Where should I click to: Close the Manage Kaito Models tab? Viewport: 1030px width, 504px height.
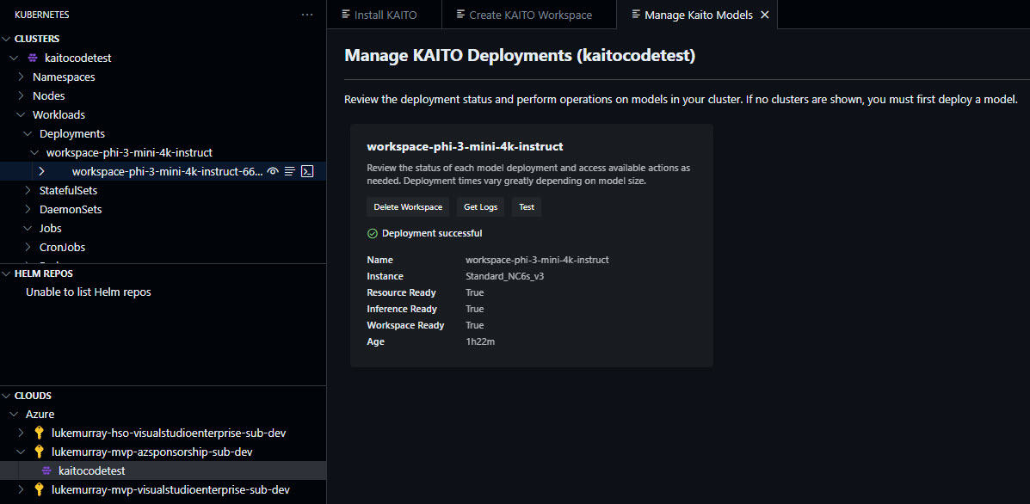[765, 15]
